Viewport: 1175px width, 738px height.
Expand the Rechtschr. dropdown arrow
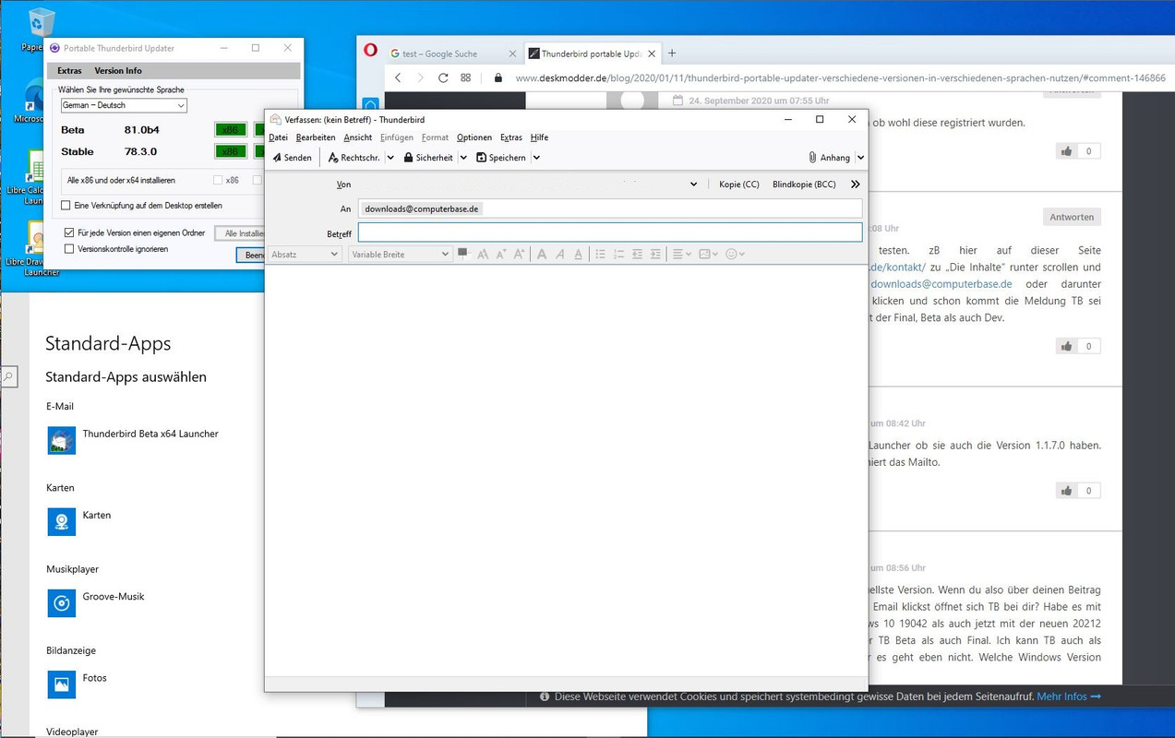390,158
